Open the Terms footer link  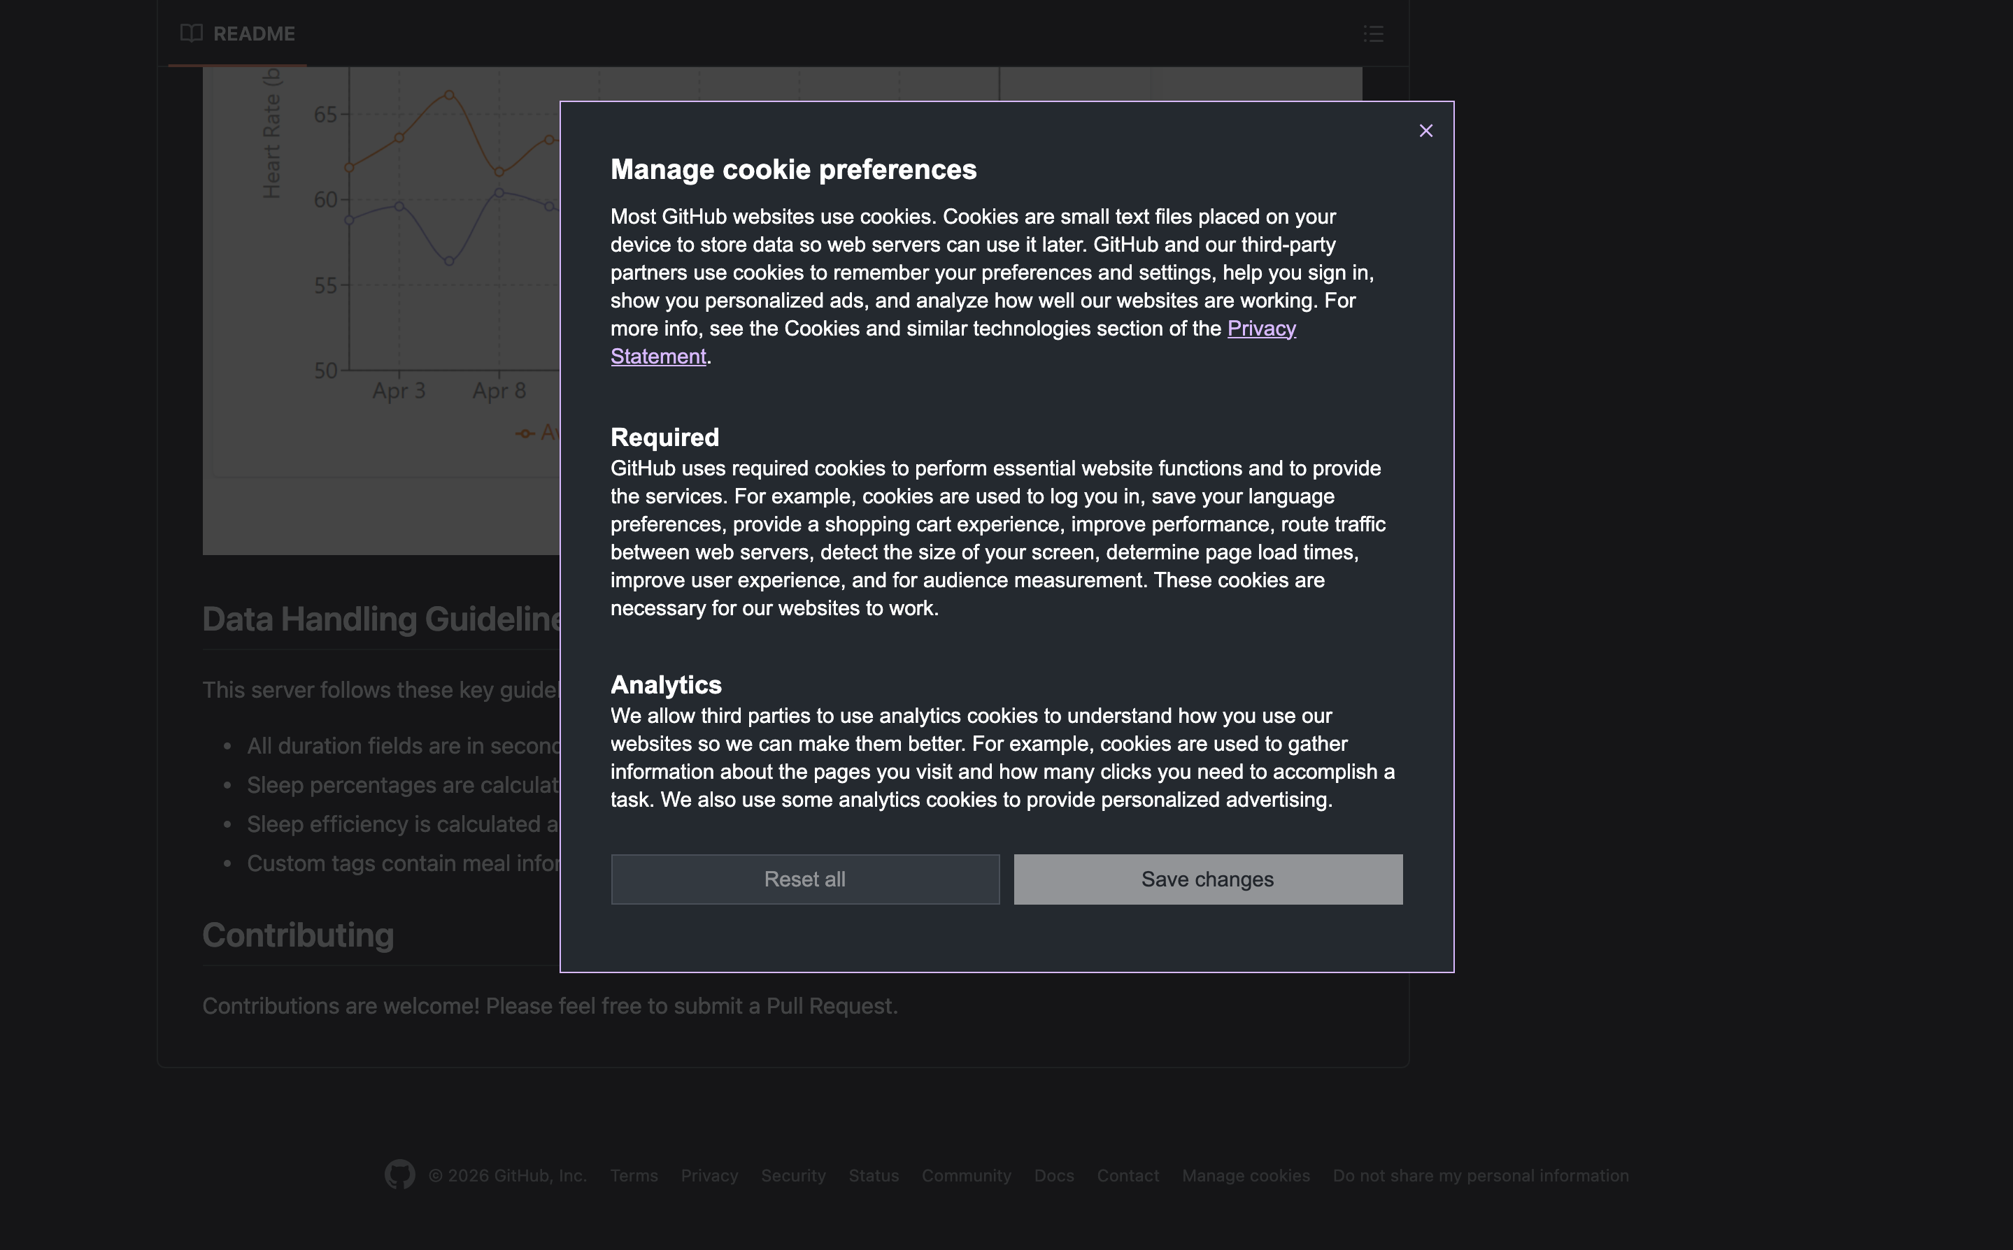pyautogui.click(x=634, y=1176)
